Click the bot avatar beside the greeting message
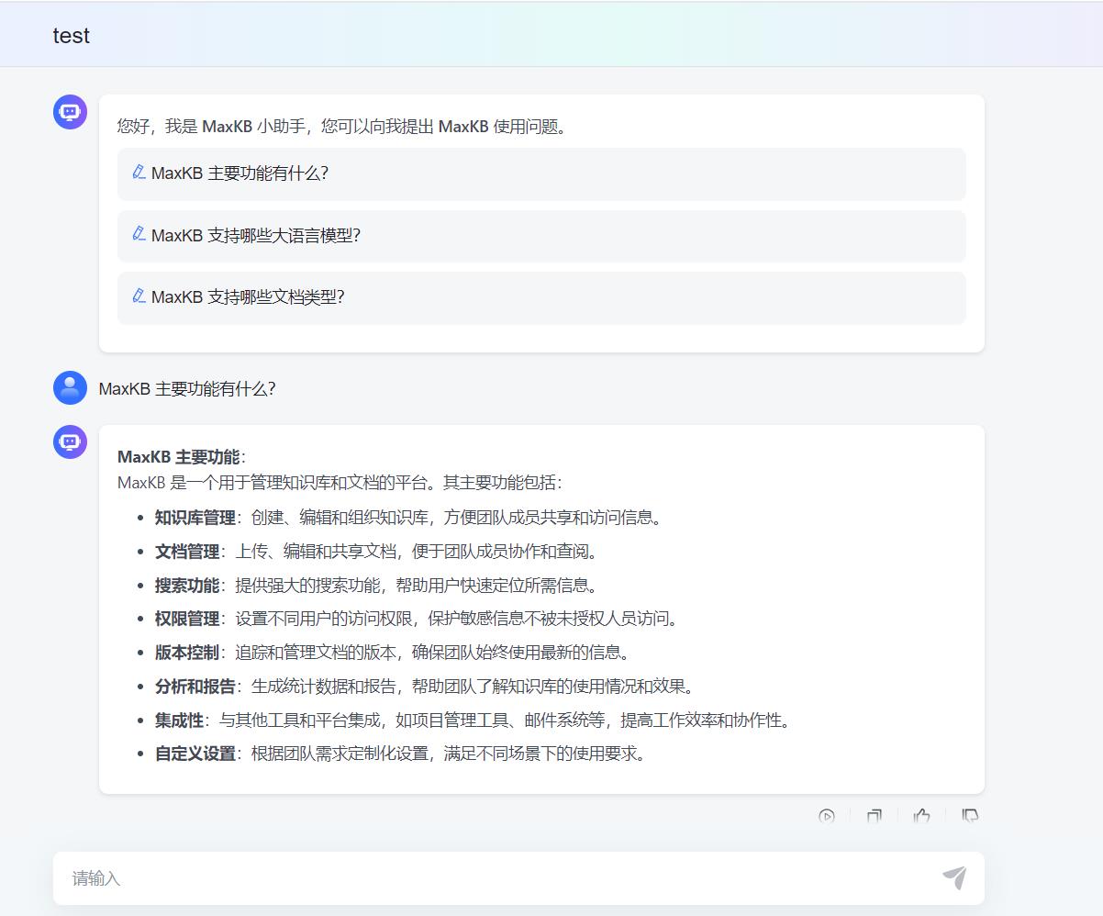1103x916 pixels. (x=70, y=112)
